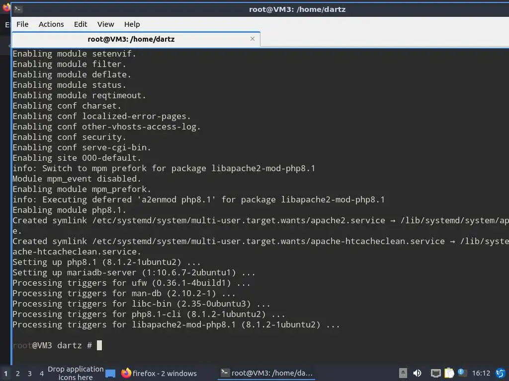Click the 'Created symlink' line for apache2.service
The width and height of the screenshot is (509, 381).
click(260, 220)
